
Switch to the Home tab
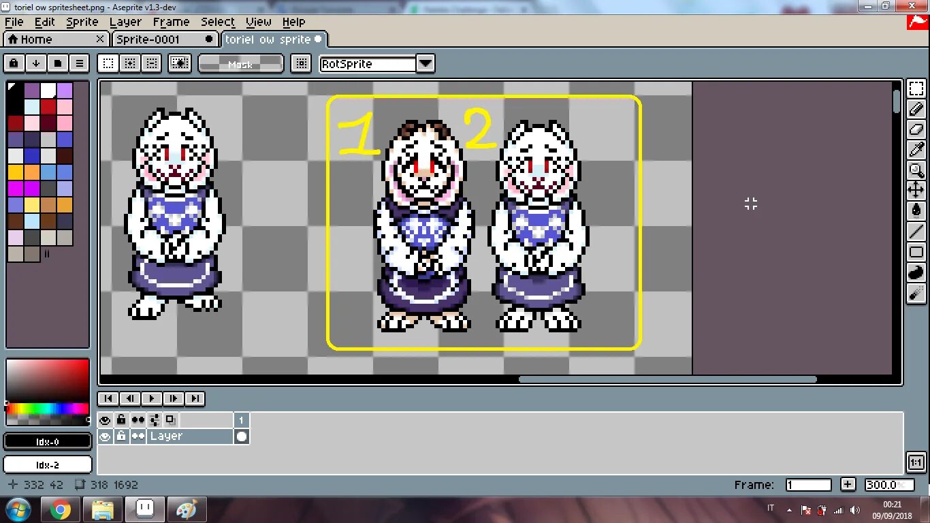(55, 39)
